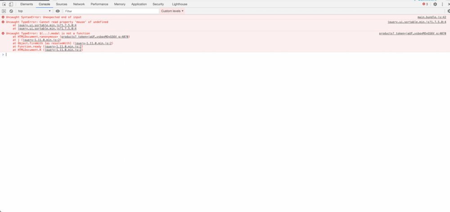Viewport: 450px width, 212px height.
Task: Activate the inspect element picker icon
Action: pos(4,5)
